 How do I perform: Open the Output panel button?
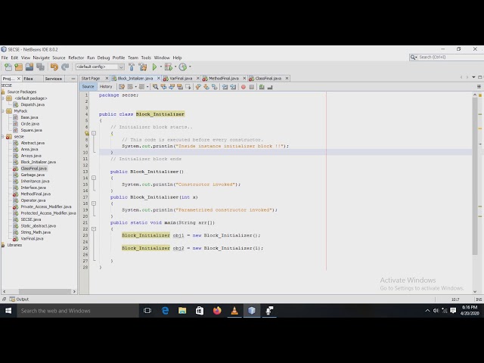point(19,299)
